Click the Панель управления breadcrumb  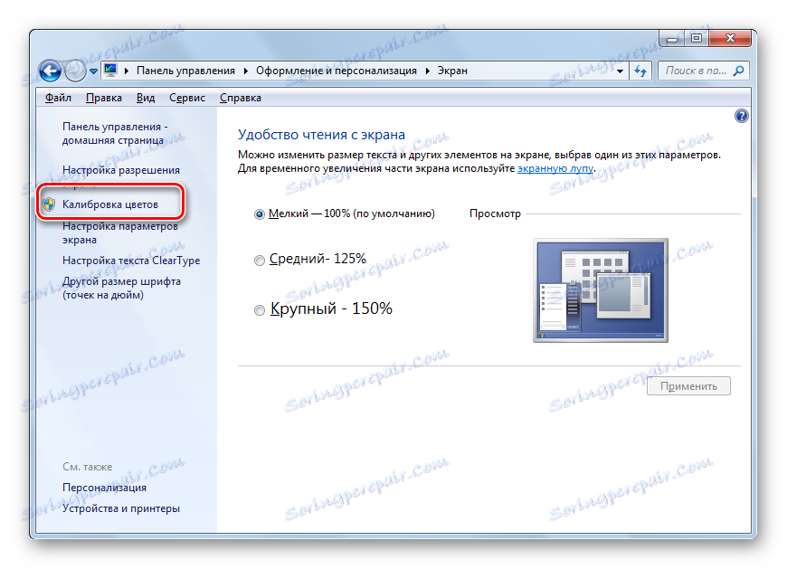coord(185,71)
